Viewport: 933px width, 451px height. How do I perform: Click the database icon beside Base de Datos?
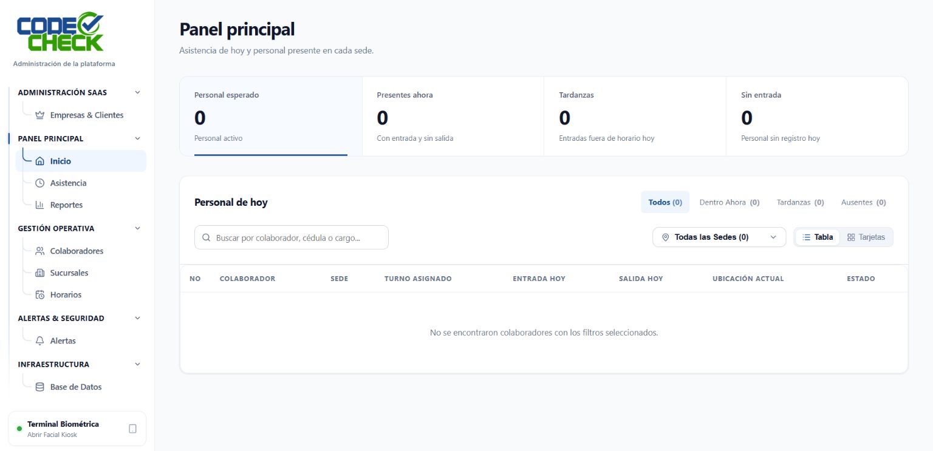coord(40,387)
